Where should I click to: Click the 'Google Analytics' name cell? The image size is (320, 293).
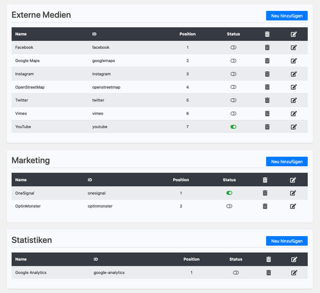point(31,273)
